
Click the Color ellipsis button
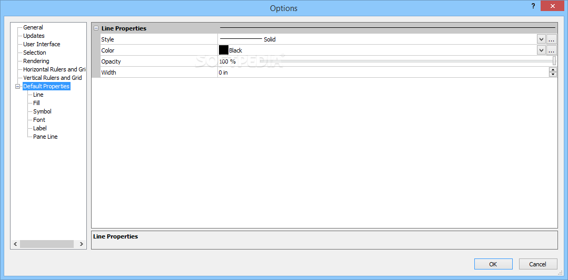552,50
